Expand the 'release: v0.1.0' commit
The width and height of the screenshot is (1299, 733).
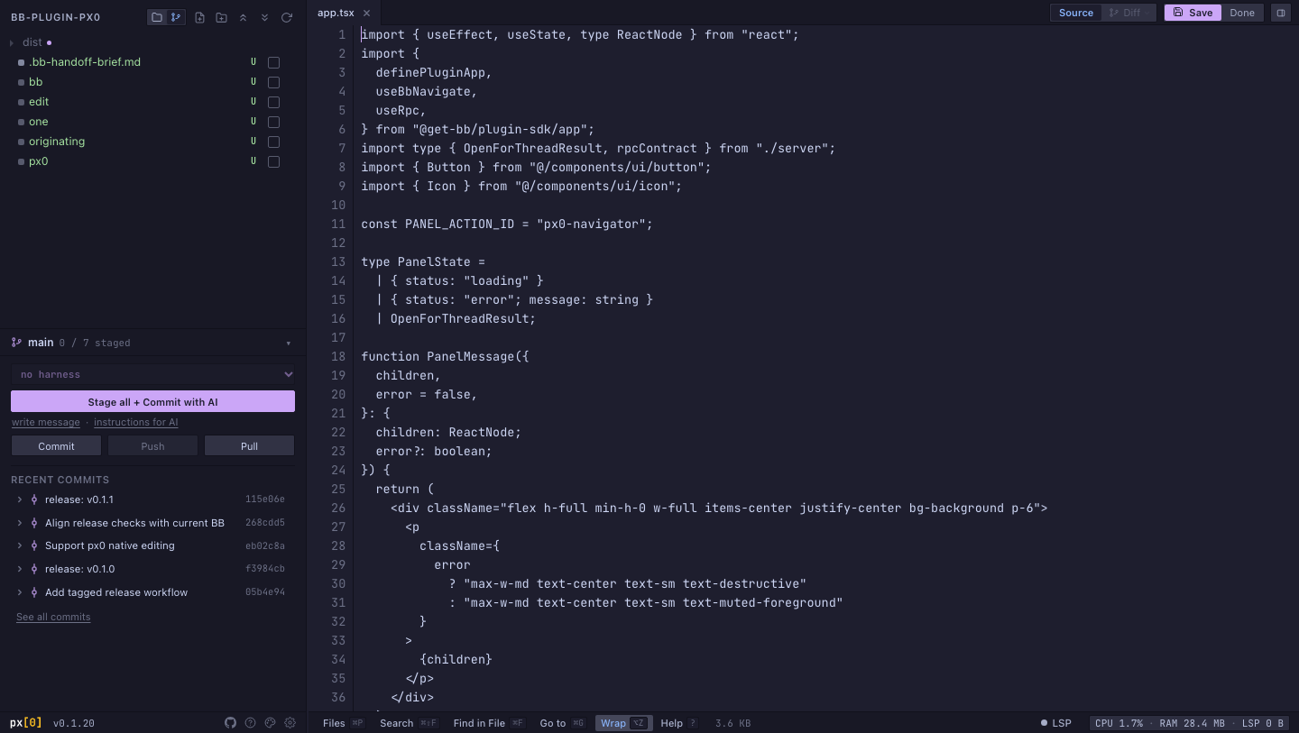(x=20, y=569)
